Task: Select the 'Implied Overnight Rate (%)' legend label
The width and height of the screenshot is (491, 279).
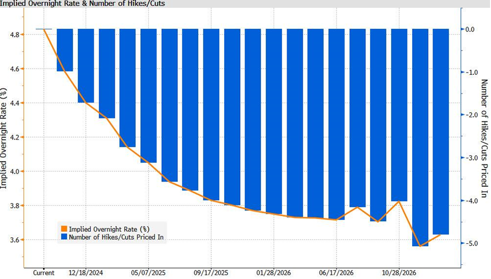Action: 110,229
